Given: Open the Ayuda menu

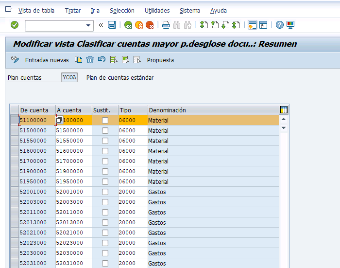Looking at the screenshot, I should click(x=219, y=11).
